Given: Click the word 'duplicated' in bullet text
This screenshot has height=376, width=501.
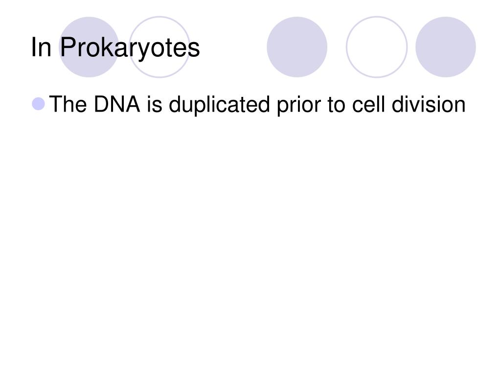Looking at the screenshot, I should [x=219, y=105].
